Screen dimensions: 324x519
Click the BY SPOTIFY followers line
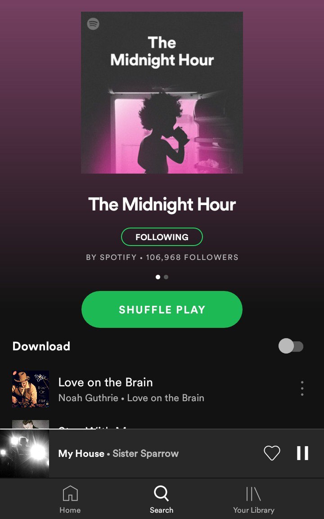click(162, 257)
